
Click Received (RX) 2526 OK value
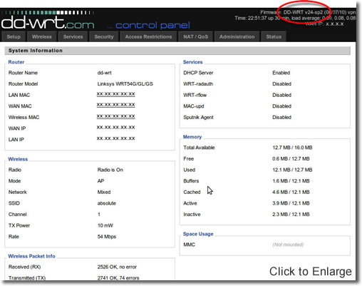point(117,267)
